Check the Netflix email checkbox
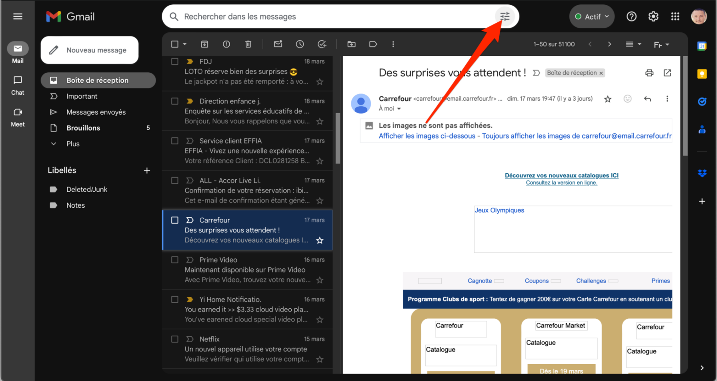This screenshot has width=717, height=381. point(175,339)
